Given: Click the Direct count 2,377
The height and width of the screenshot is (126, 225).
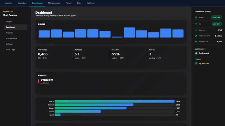Looking at the screenshot, I should coord(178,108).
